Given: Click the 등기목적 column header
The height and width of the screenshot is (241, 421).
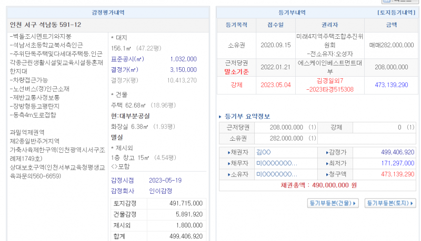Looking at the screenshot, I should pos(236,25).
